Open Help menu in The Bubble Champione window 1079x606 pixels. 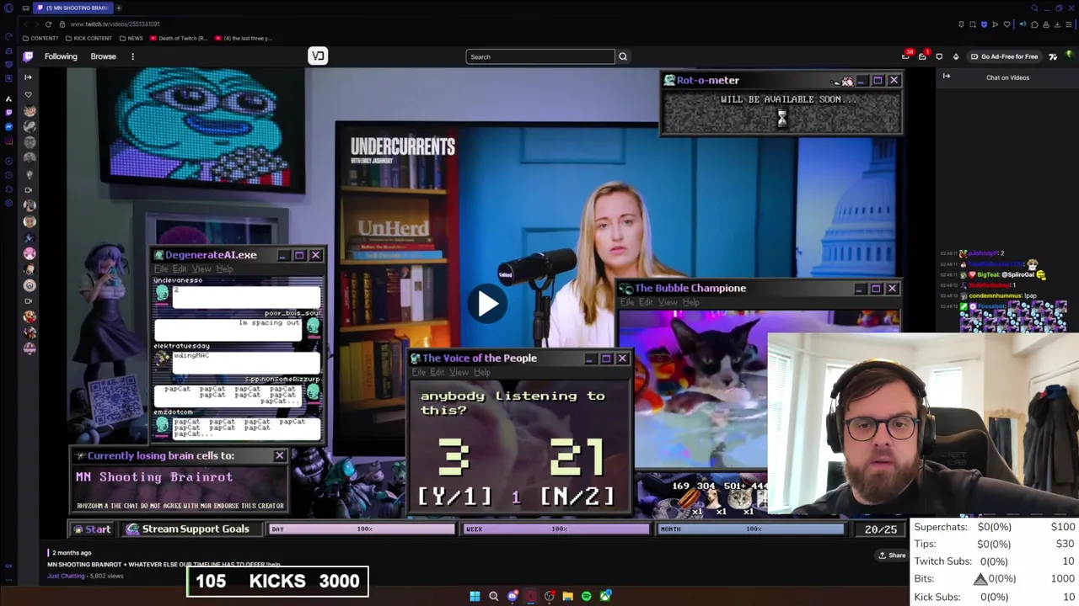coord(690,302)
